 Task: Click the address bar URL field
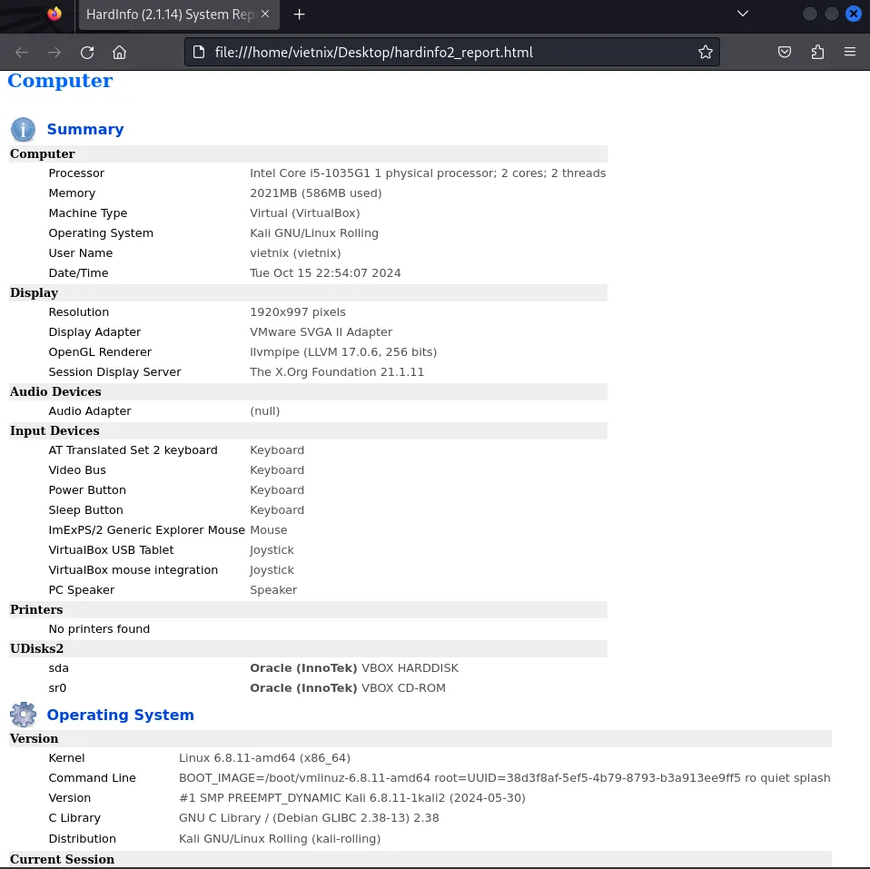pyautogui.click(x=451, y=52)
